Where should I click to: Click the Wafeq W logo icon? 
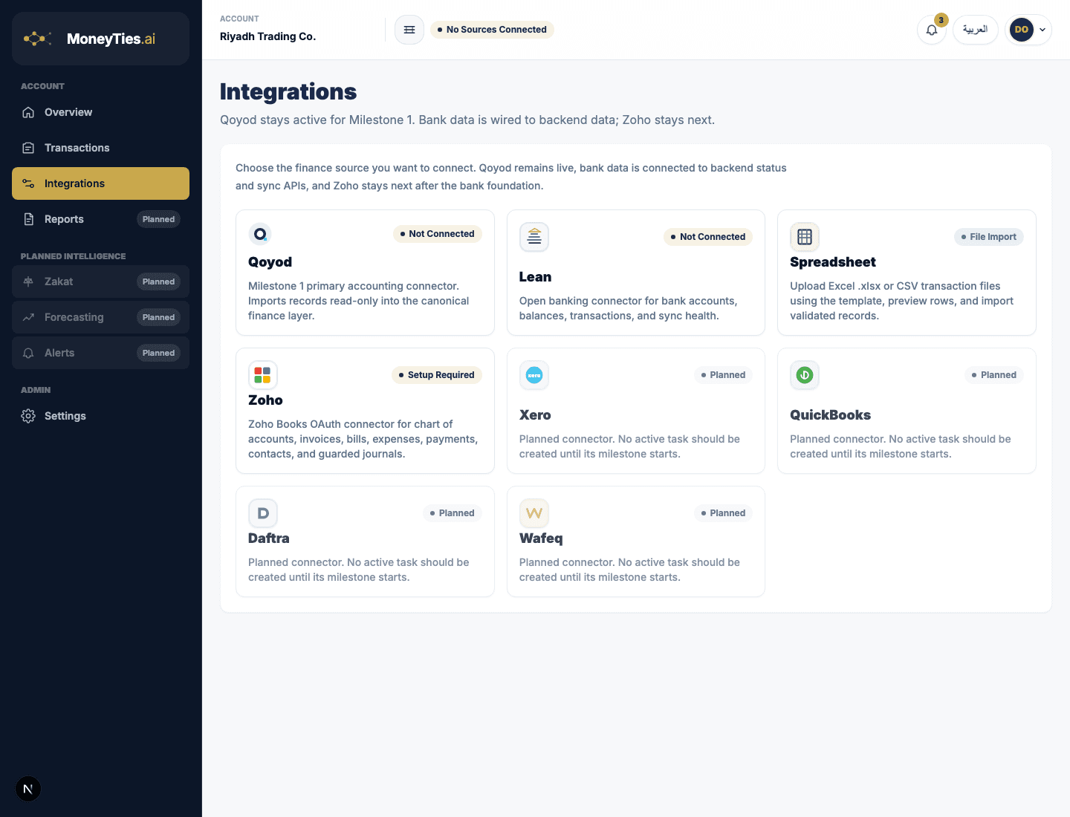(534, 513)
